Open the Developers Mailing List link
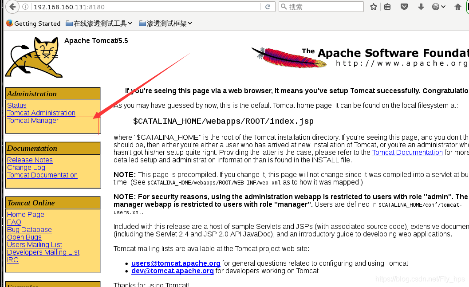Screen dimensions: 469x287 click(x=43, y=252)
